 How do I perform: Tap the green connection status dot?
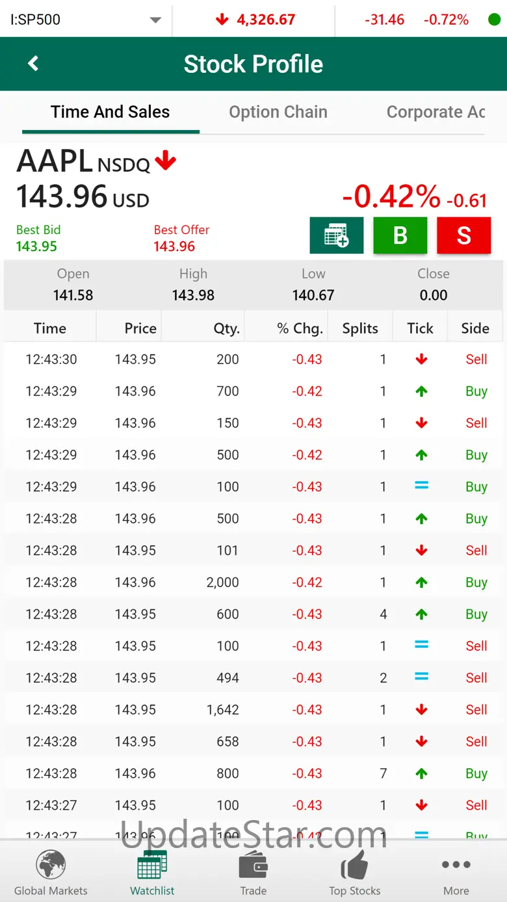tap(494, 20)
